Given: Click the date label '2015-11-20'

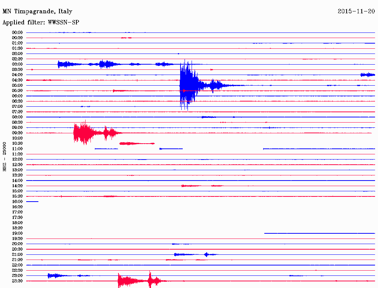Looking at the screenshot, I should (x=356, y=11).
